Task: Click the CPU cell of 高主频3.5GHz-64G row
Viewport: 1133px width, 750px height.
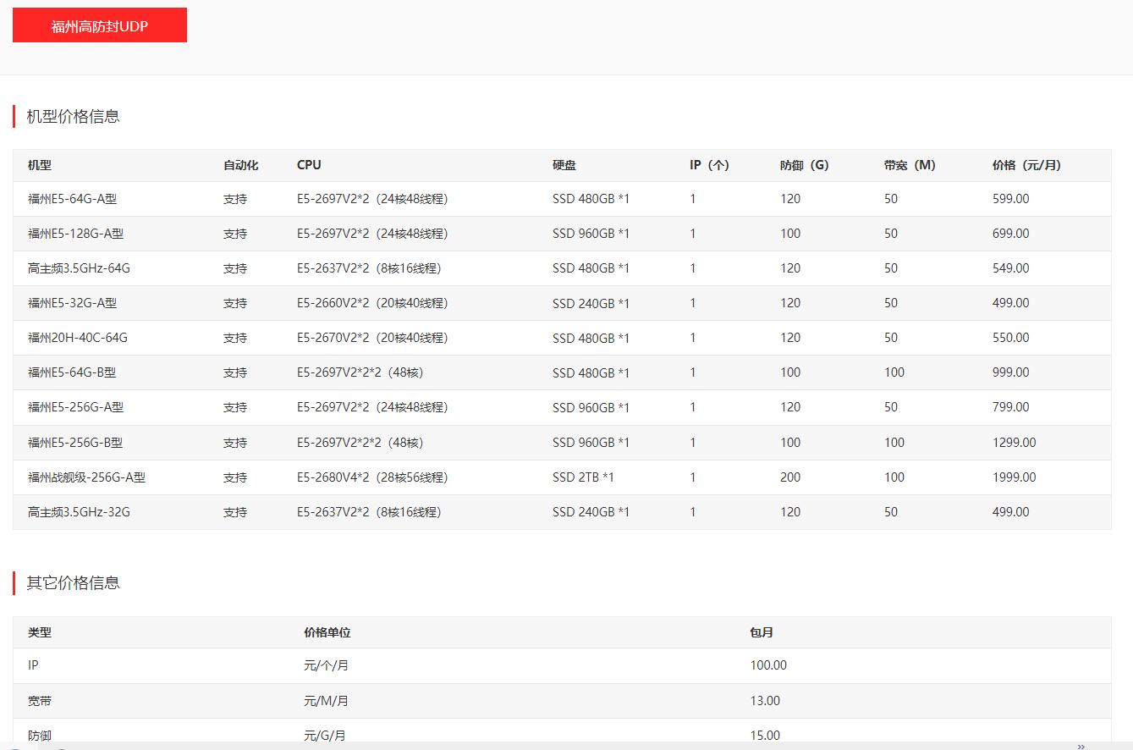Action: click(369, 268)
